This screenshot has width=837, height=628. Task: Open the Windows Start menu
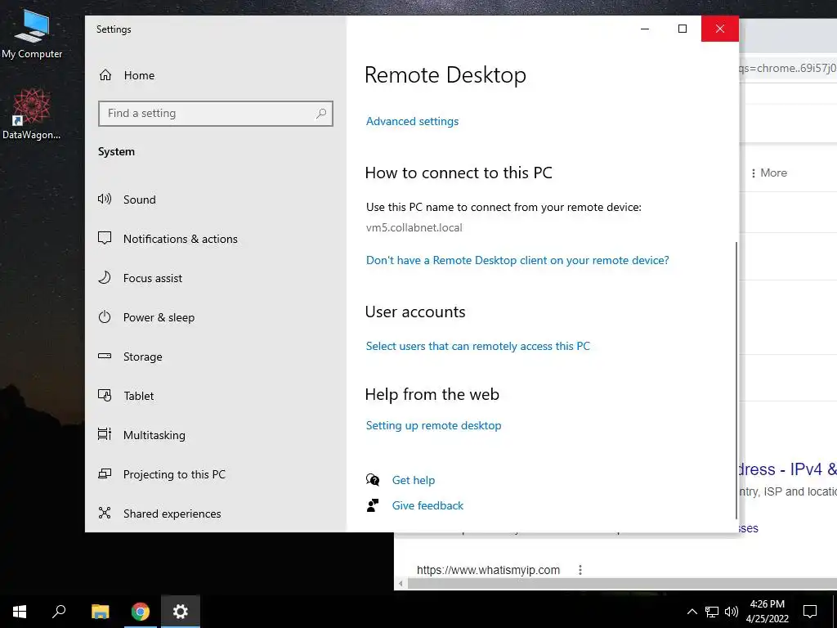click(20, 612)
